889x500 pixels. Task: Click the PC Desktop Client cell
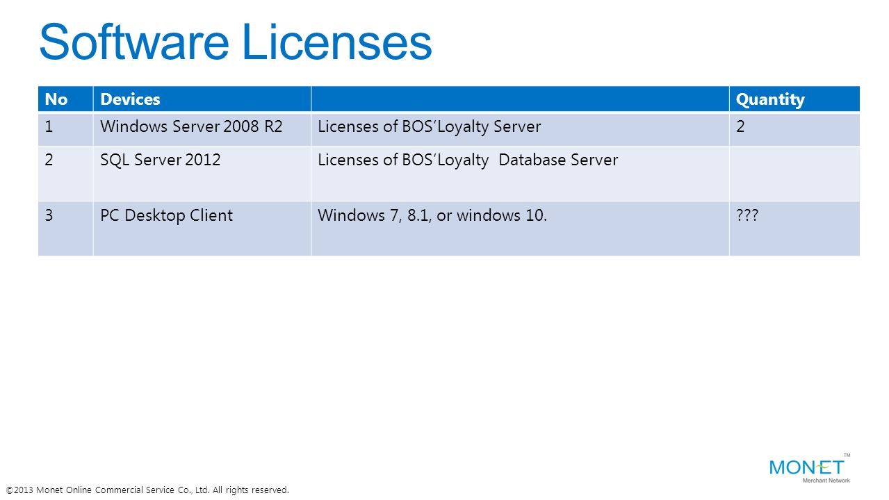[x=202, y=228]
